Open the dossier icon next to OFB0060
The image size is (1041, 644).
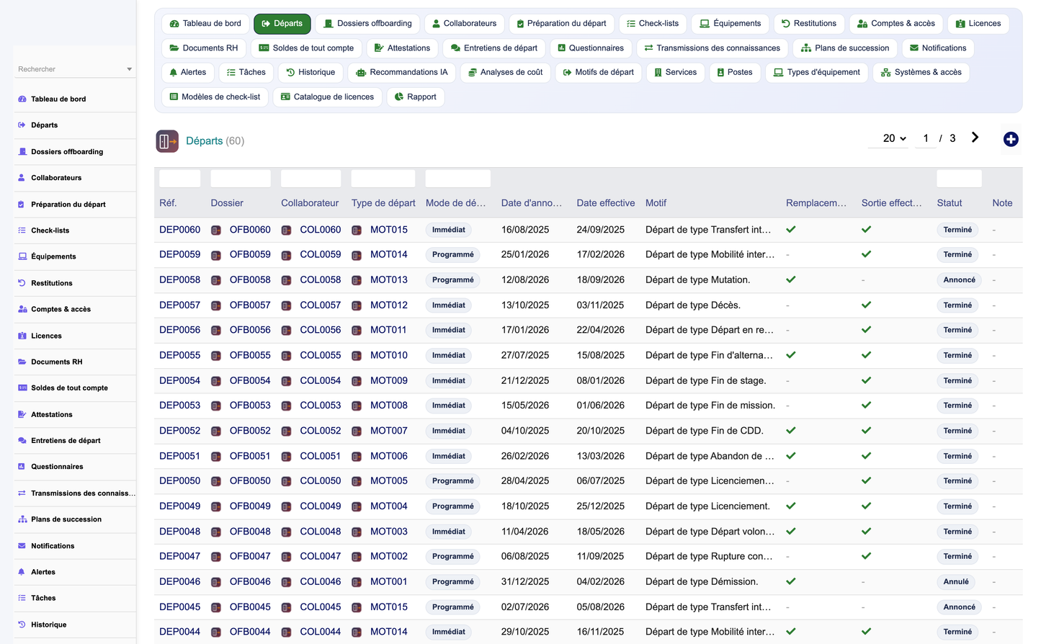pos(216,231)
